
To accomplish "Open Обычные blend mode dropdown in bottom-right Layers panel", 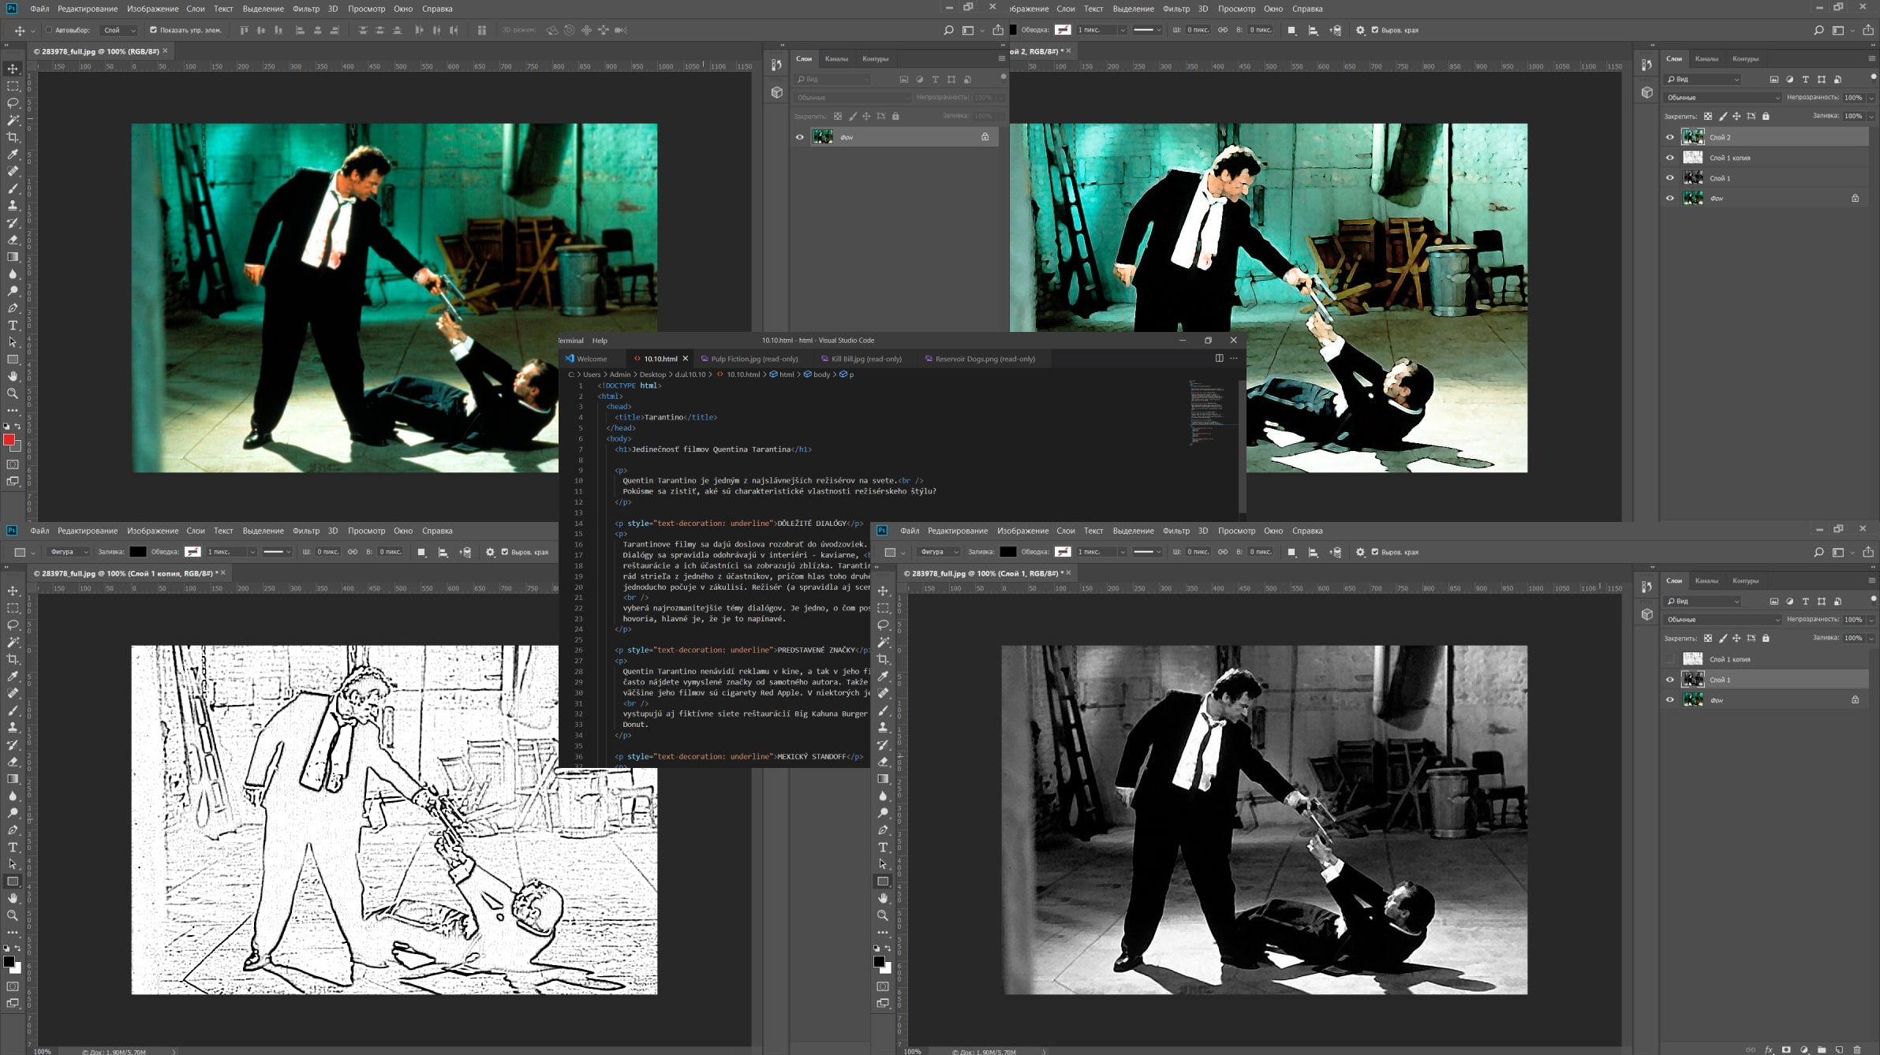I will pos(1722,620).
